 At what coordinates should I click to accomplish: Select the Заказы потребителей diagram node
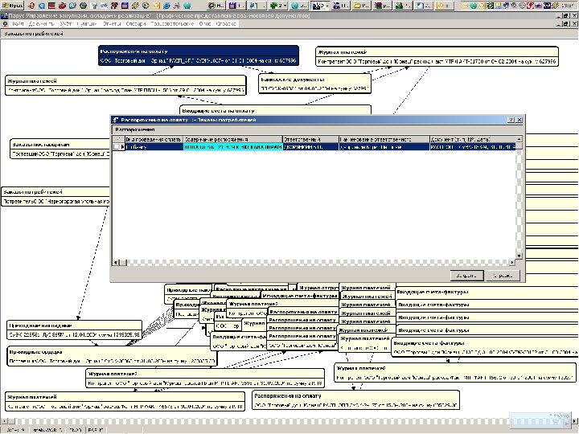55,196
